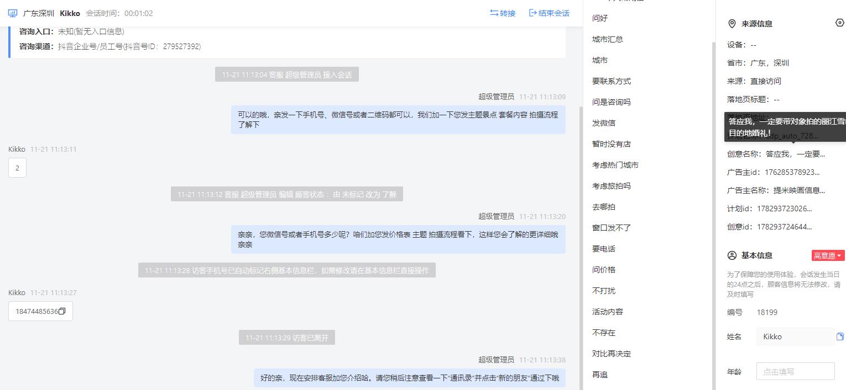Click the notice 访客手机号已自动标记右侧基本信息栏
Image resolution: width=846 pixels, height=390 pixels.
[287, 270]
